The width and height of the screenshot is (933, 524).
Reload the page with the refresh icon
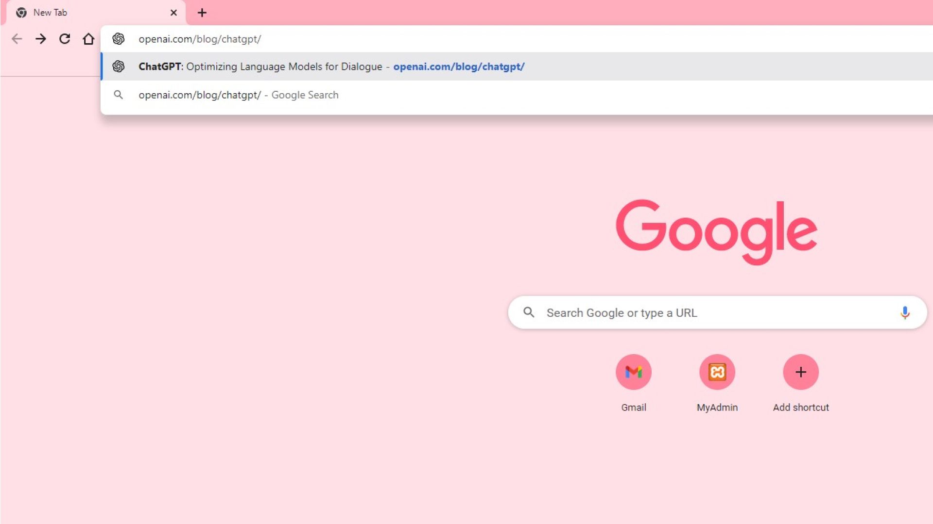click(x=65, y=39)
